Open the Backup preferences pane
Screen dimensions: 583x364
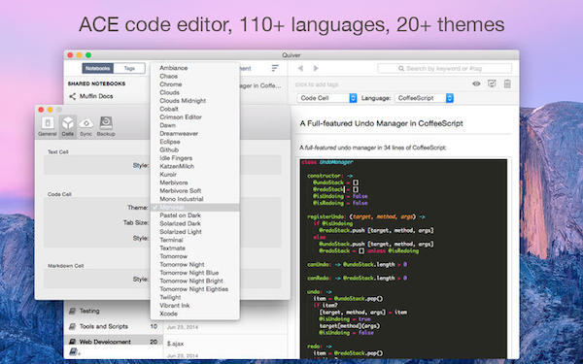pos(106,126)
